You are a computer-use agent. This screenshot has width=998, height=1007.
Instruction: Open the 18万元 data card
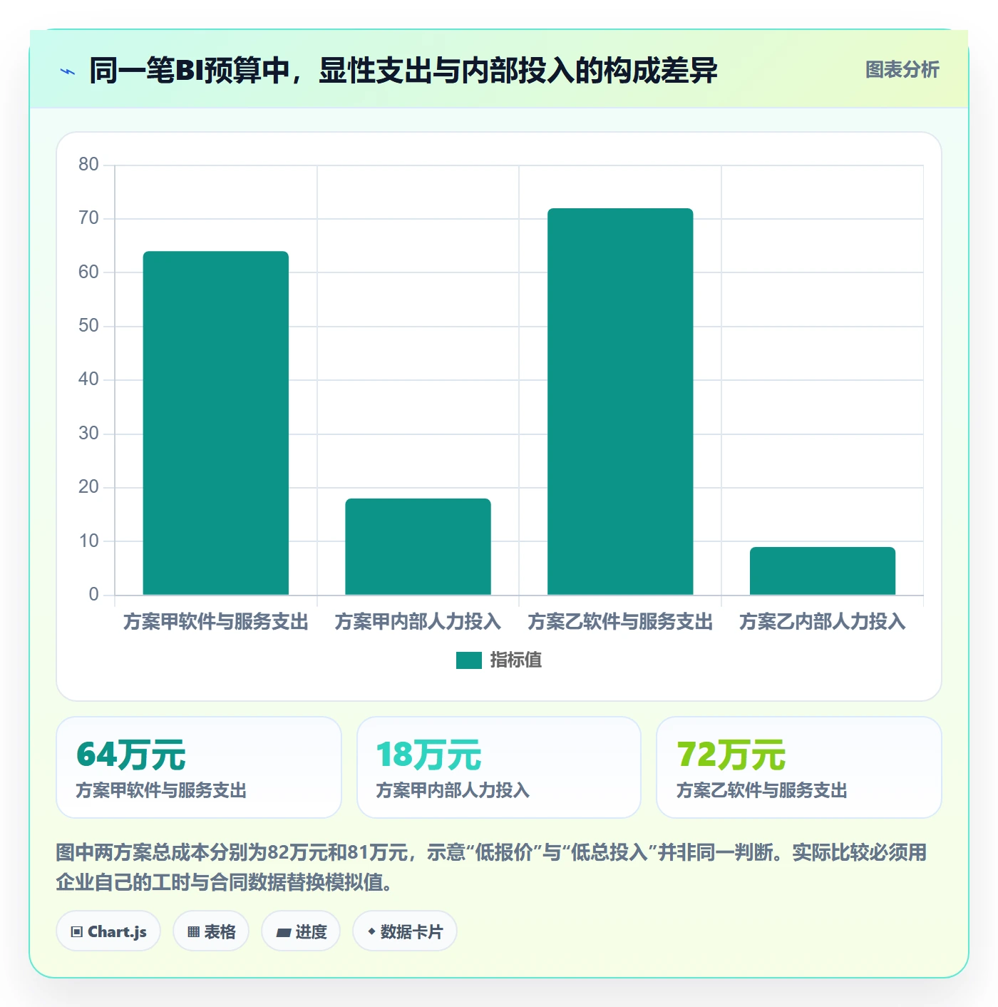pyautogui.click(x=499, y=767)
